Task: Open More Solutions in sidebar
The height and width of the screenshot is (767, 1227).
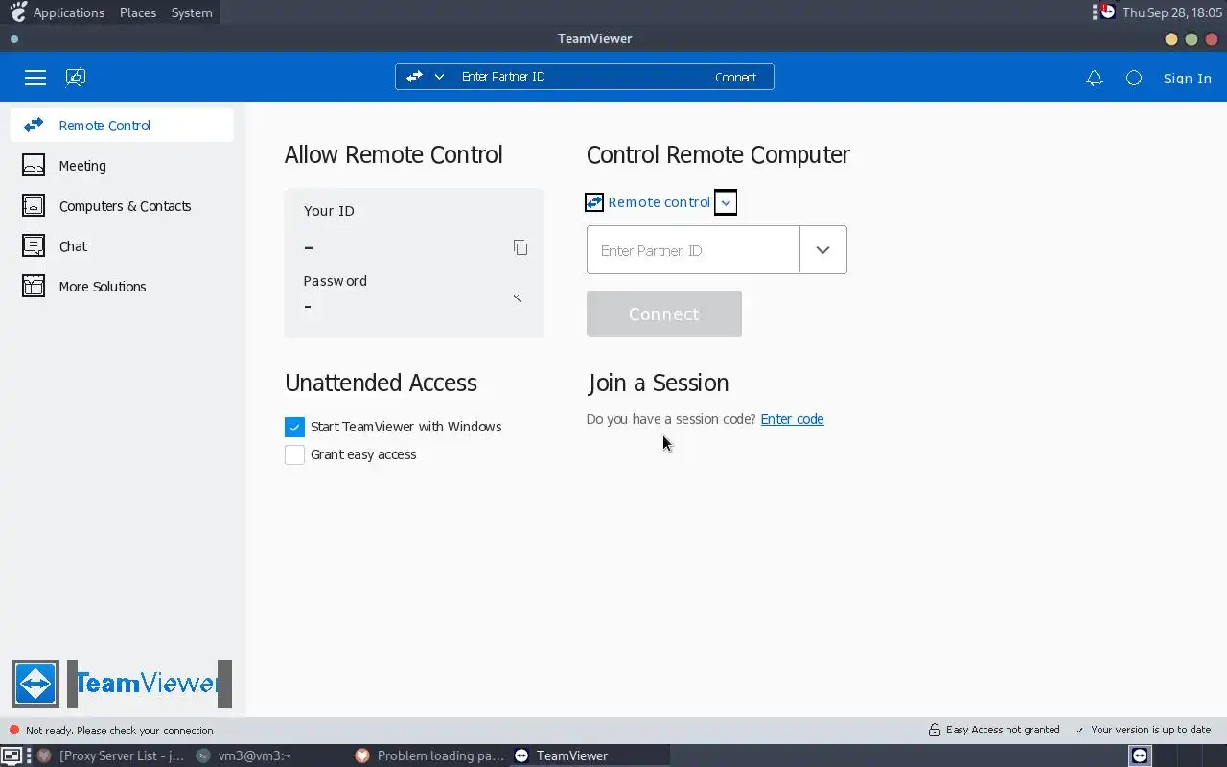Action: click(122, 287)
